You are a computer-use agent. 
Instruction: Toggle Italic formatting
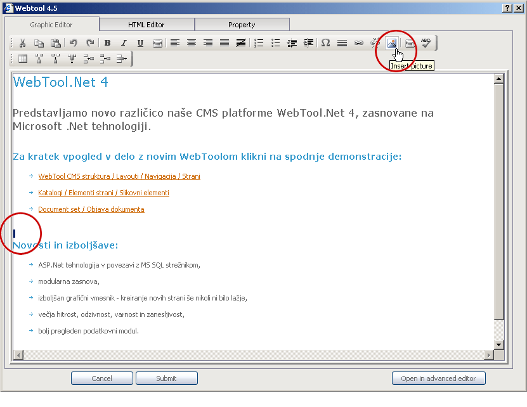coord(124,43)
